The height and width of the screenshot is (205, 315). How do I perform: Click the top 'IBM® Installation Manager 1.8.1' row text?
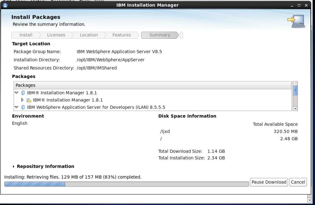coord(62,93)
